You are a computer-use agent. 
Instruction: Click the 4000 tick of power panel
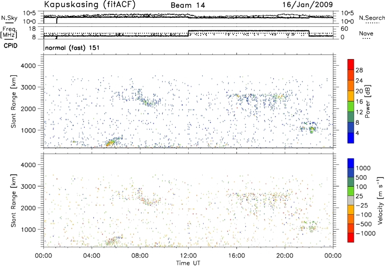[x=28, y=66]
